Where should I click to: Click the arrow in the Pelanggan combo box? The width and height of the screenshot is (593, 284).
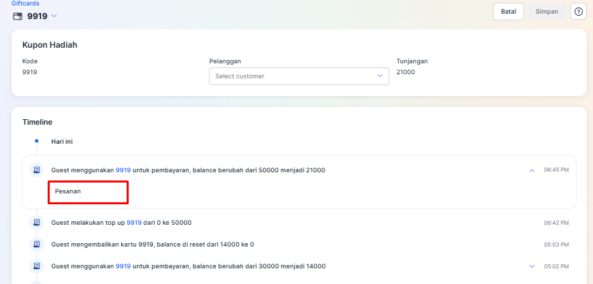[381, 76]
